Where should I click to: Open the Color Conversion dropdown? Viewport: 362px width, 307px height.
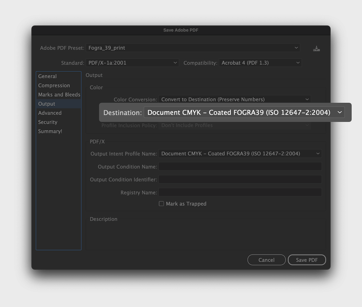click(x=235, y=99)
